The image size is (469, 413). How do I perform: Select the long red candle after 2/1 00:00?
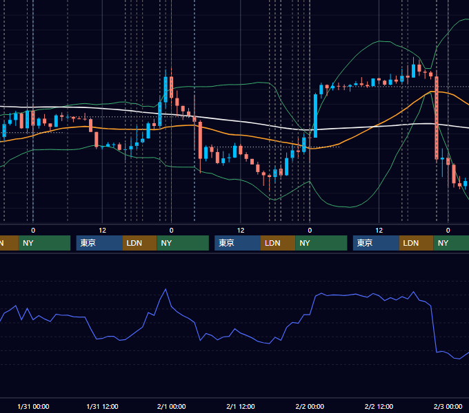[x=200, y=140]
